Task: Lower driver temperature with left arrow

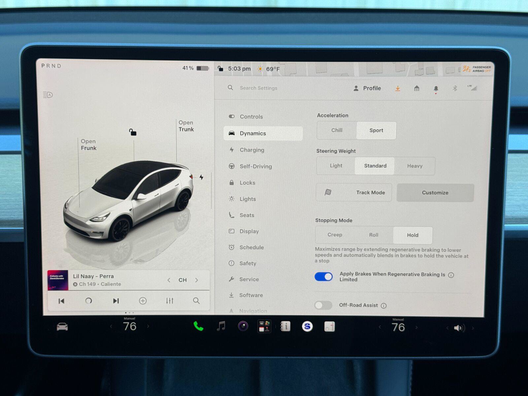Action: pyautogui.click(x=111, y=326)
